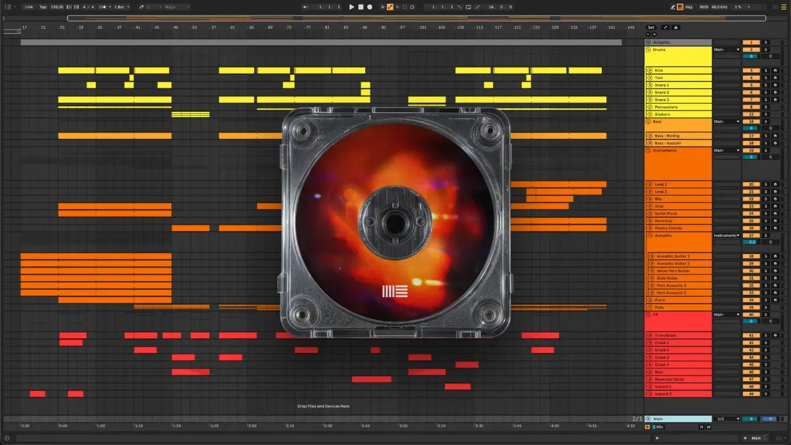Image resolution: width=791 pixels, height=445 pixels.
Task: Click the Stop button in transport
Action: coord(361,7)
